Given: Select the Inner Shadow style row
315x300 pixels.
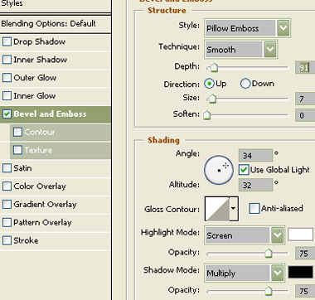Looking at the screenshot, I should (56, 60).
